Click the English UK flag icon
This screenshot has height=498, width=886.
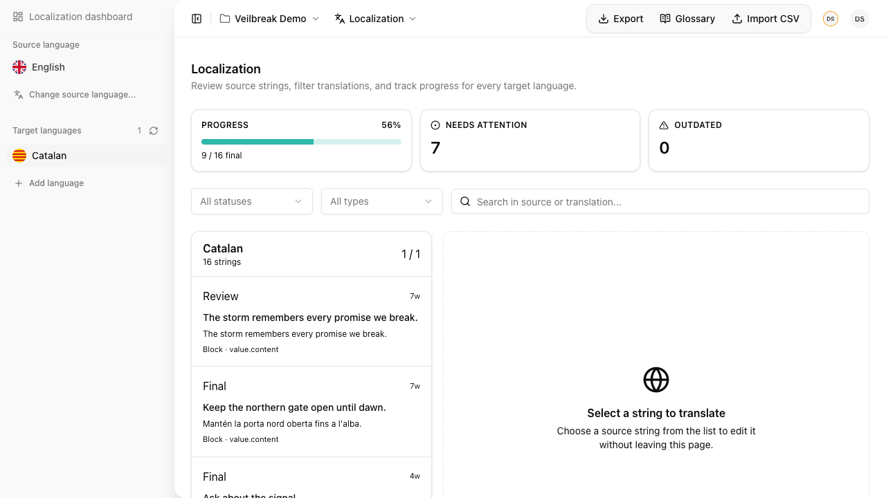click(x=19, y=67)
